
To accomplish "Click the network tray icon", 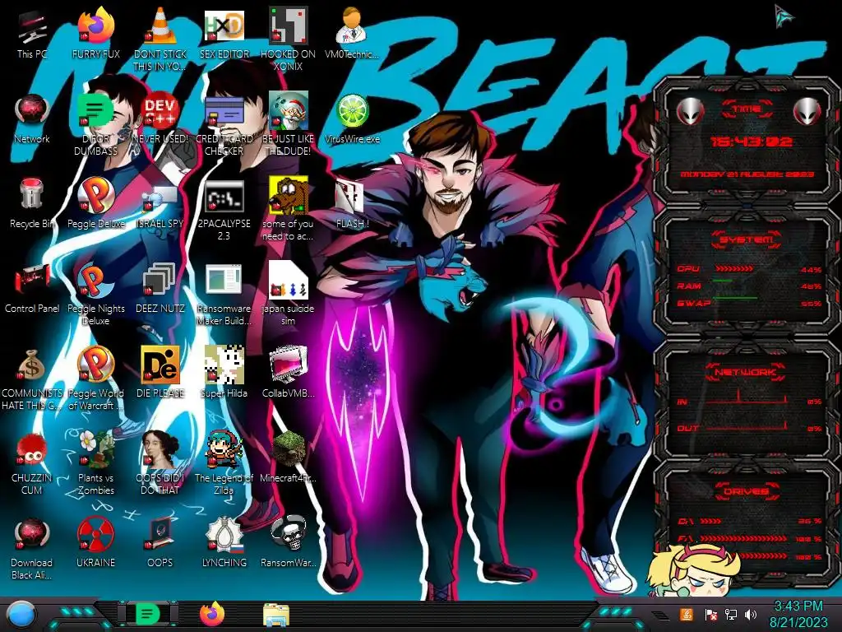I will coord(730,614).
